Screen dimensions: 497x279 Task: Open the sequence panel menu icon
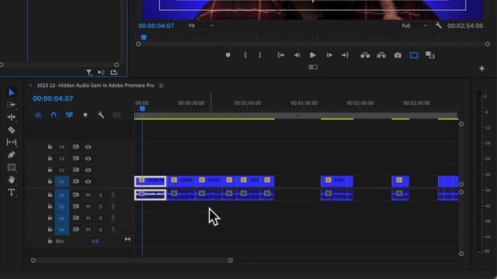tap(161, 85)
